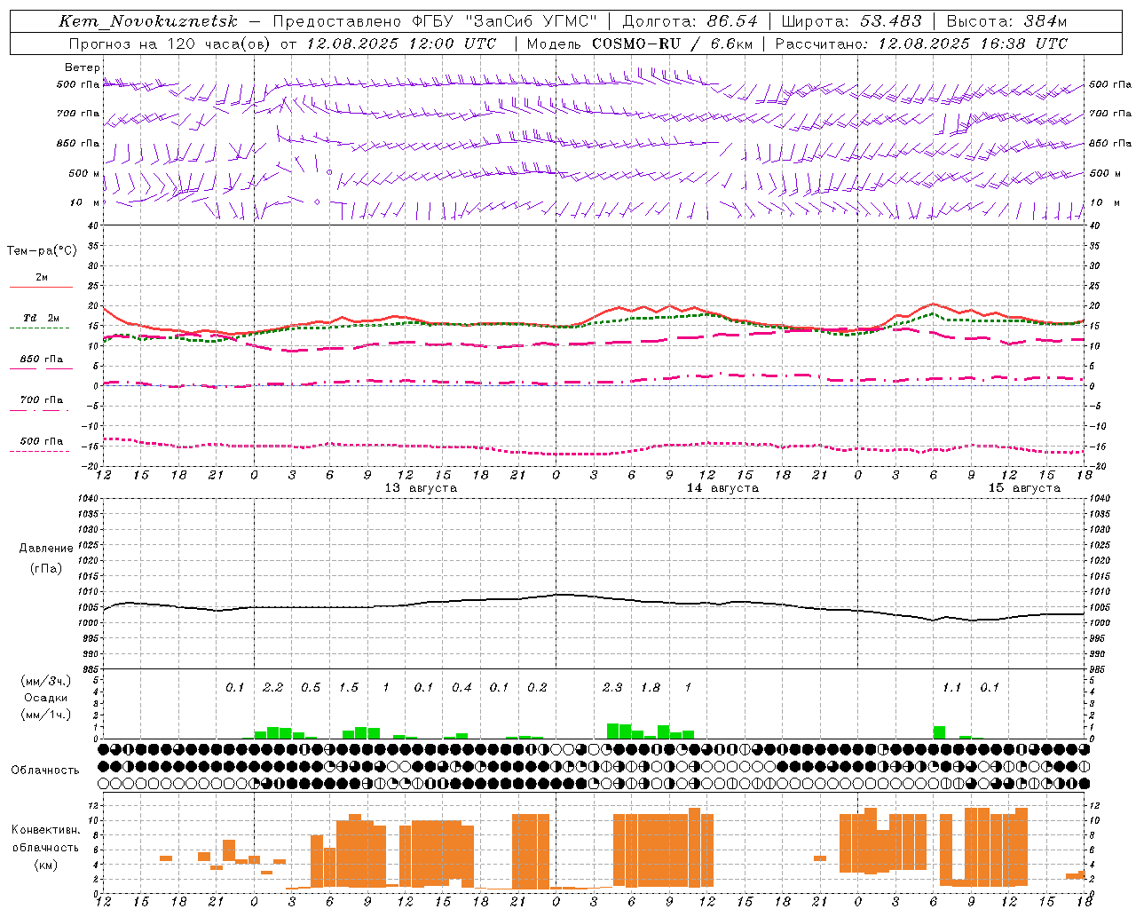1136x909 pixels.
Task: Click the 0.5 precipitation value
Action: pos(311,688)
